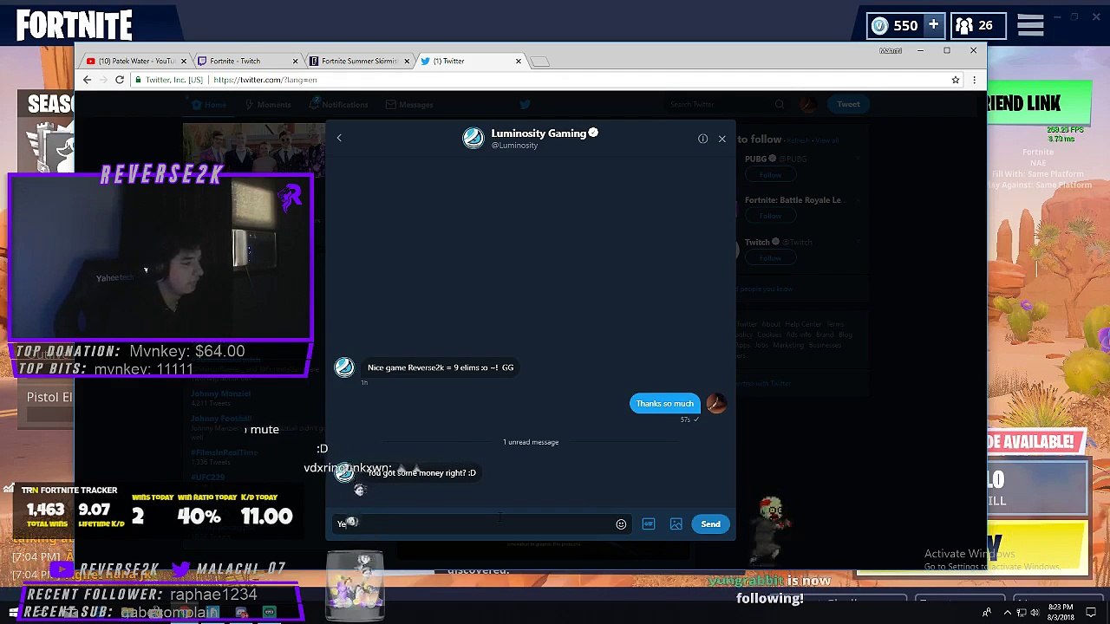Add a GIF to the message

click(649, 524)
